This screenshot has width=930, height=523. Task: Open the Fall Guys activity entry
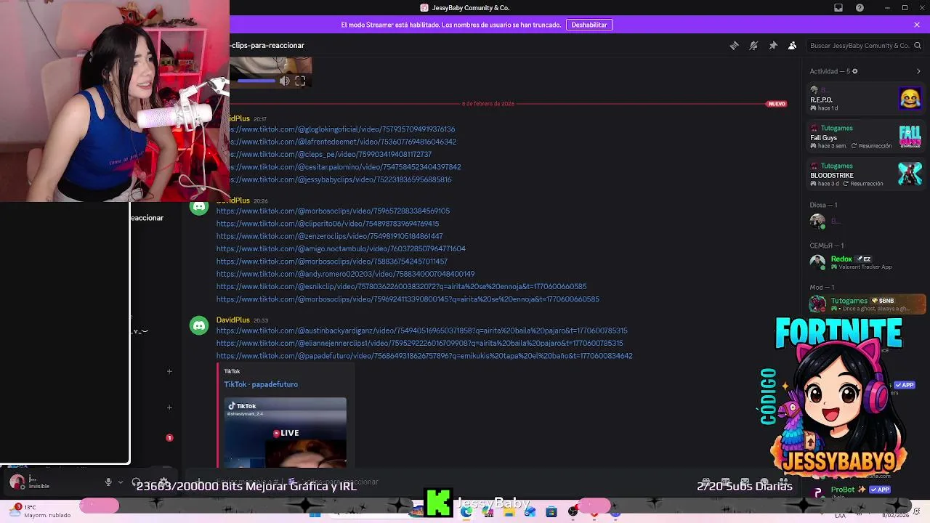pyautogui.click(x=866, y=137)
